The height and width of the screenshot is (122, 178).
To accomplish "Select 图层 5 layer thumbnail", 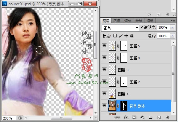I will (x=112, y=46).
